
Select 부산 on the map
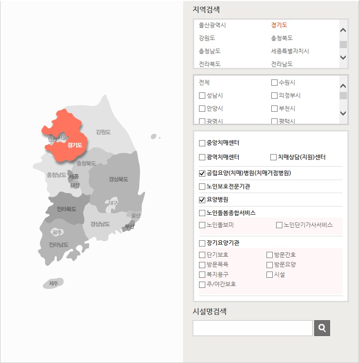point(129,226)
